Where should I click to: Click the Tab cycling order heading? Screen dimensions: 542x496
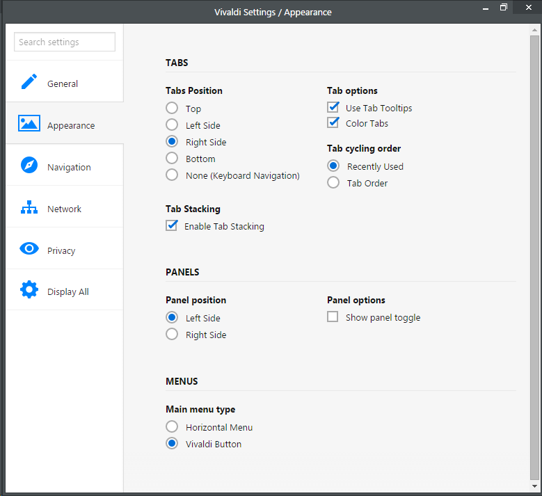[x=364, y=149]
